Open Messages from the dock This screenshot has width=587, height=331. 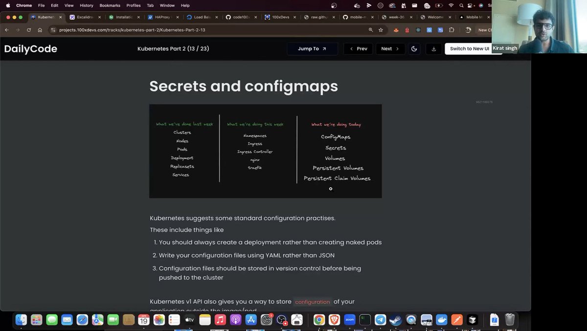[x=52, y=320]
